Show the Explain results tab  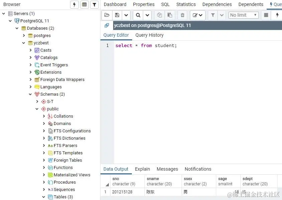coord(143,169)
